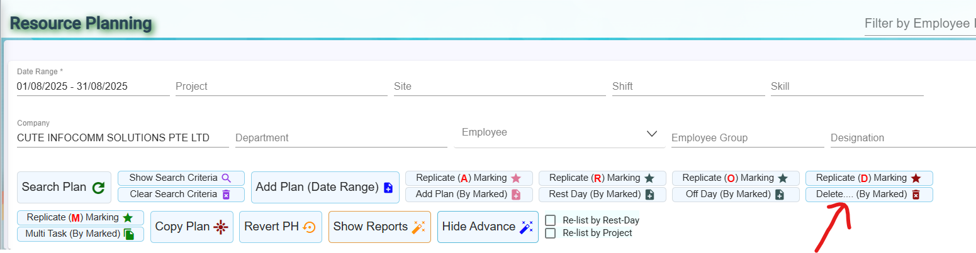Click the Search Plan refresh icon
The height and width of the screenshot is (253, 976).
point(98,187)
